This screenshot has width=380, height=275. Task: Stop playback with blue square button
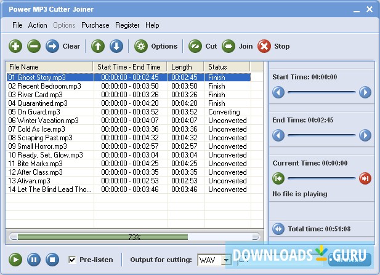click(x=52, y=260)
